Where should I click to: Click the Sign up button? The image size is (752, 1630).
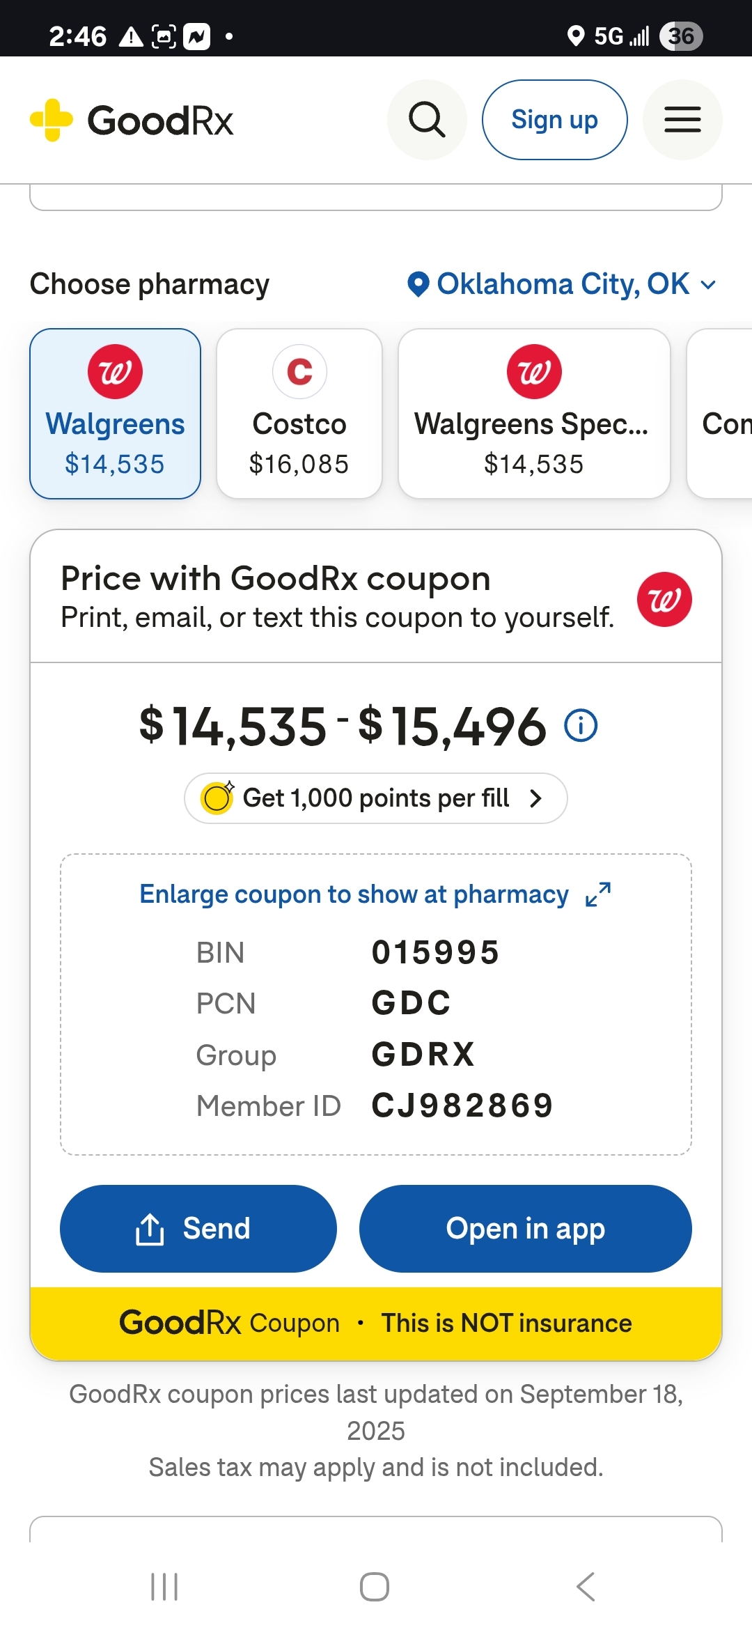tap(554, 120)
